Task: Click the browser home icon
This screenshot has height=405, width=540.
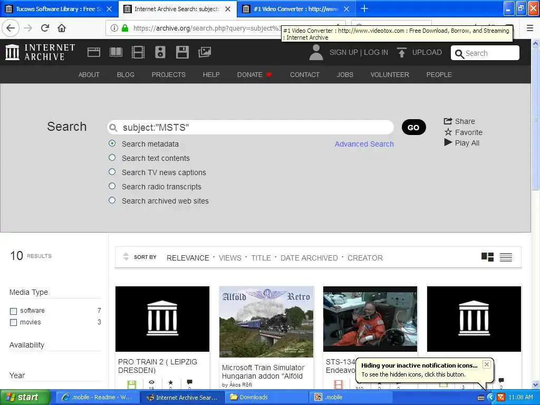Action: [62, 28]
